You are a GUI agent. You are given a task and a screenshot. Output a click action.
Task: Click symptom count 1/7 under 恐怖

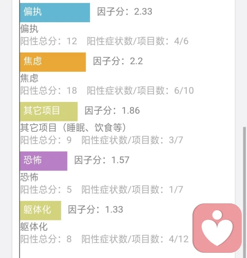coord(132,190)
